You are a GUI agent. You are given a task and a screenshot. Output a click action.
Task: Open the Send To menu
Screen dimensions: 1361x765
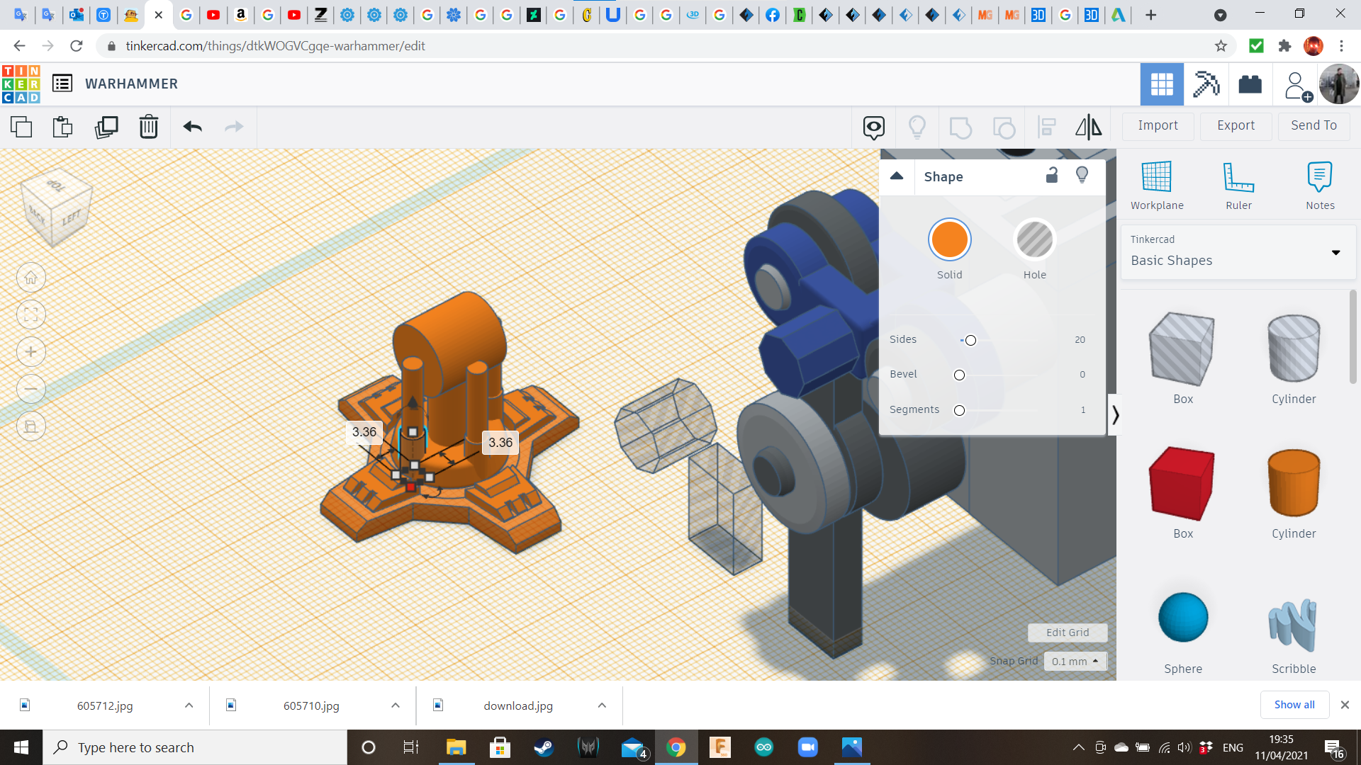(x=1314, y=126)
